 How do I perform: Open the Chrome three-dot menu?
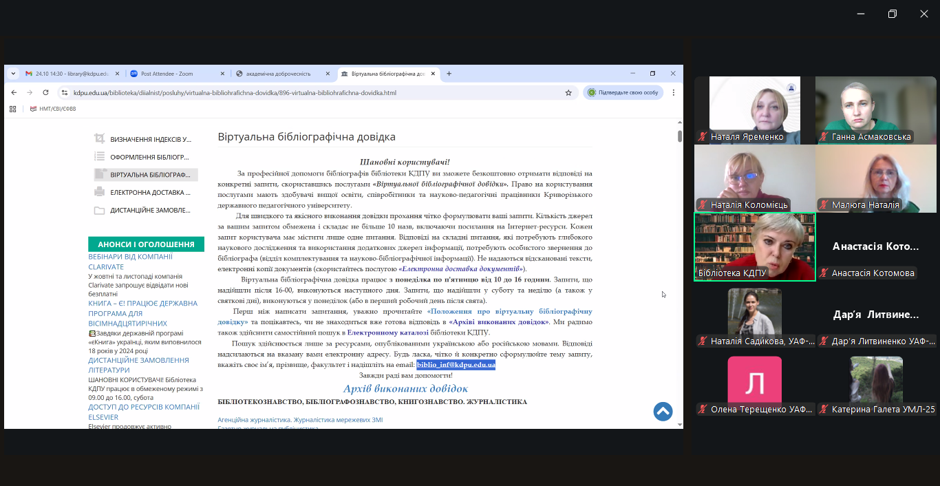674,92
